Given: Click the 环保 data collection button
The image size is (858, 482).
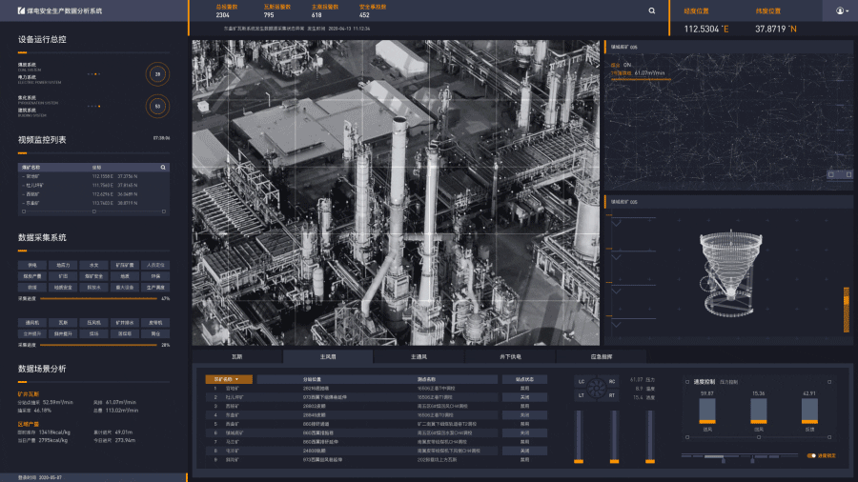Looking at the screenshot, I should coord(155,276).
